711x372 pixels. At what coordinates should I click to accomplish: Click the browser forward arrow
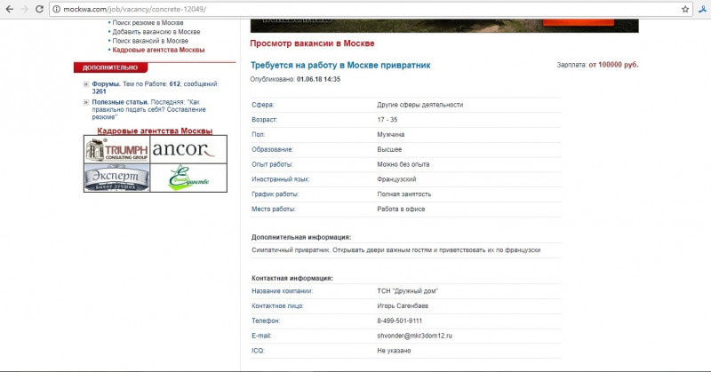(25, 9)
